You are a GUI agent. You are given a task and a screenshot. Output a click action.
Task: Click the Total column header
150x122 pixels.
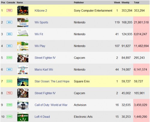click(136, 2)
